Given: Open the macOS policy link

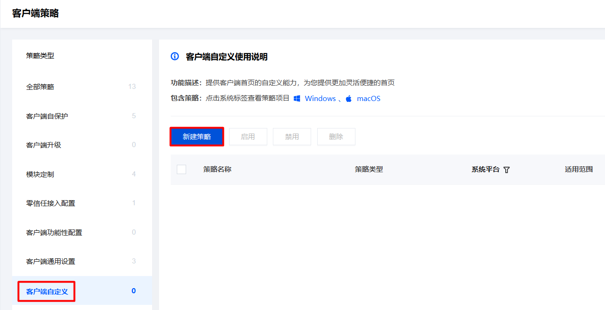Looking at the screenshot, I should tap(369, 99).
